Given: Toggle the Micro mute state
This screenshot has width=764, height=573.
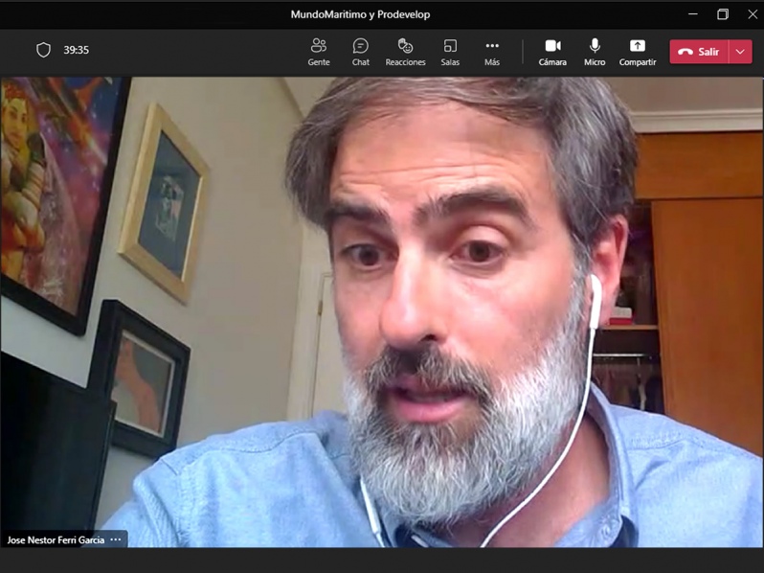Looking at the screenshot, I should (x=595, y=52).
